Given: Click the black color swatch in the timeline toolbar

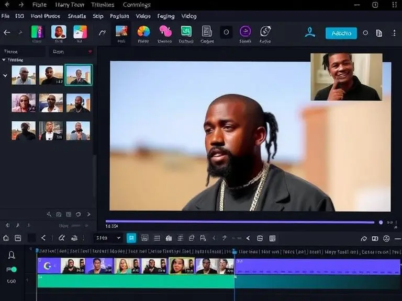Looking at the screenshot, I should [31, 238].
